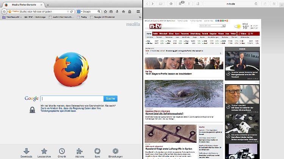This screenshot has width=284, height=159.
Task: Click the padlock icon in Firefox toolbar
Action: coord(130,12)
